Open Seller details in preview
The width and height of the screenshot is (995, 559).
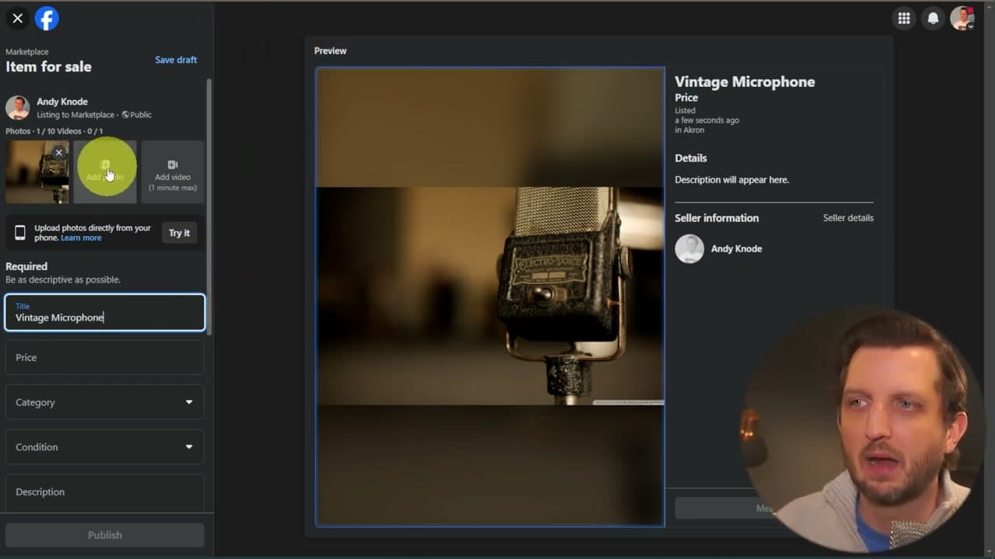[848, 218]
